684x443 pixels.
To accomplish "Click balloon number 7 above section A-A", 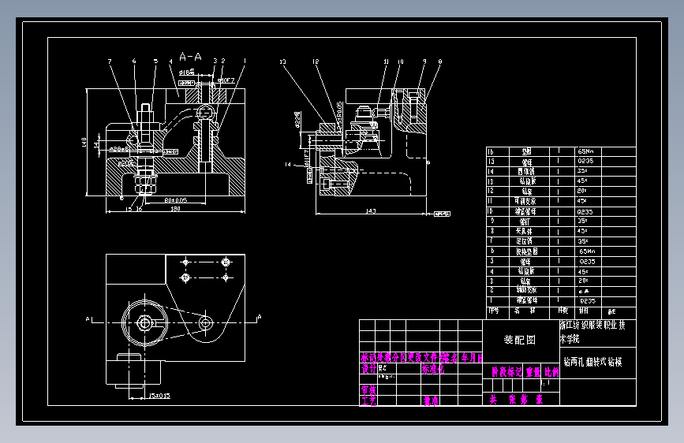I will [110, 61].
